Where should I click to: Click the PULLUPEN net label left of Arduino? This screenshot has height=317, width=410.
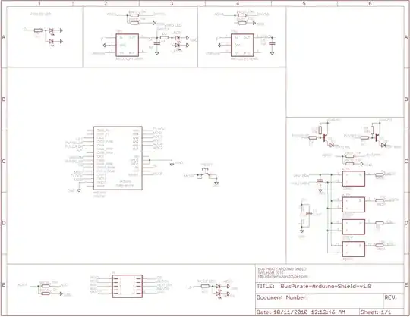(x=74, y=146)
